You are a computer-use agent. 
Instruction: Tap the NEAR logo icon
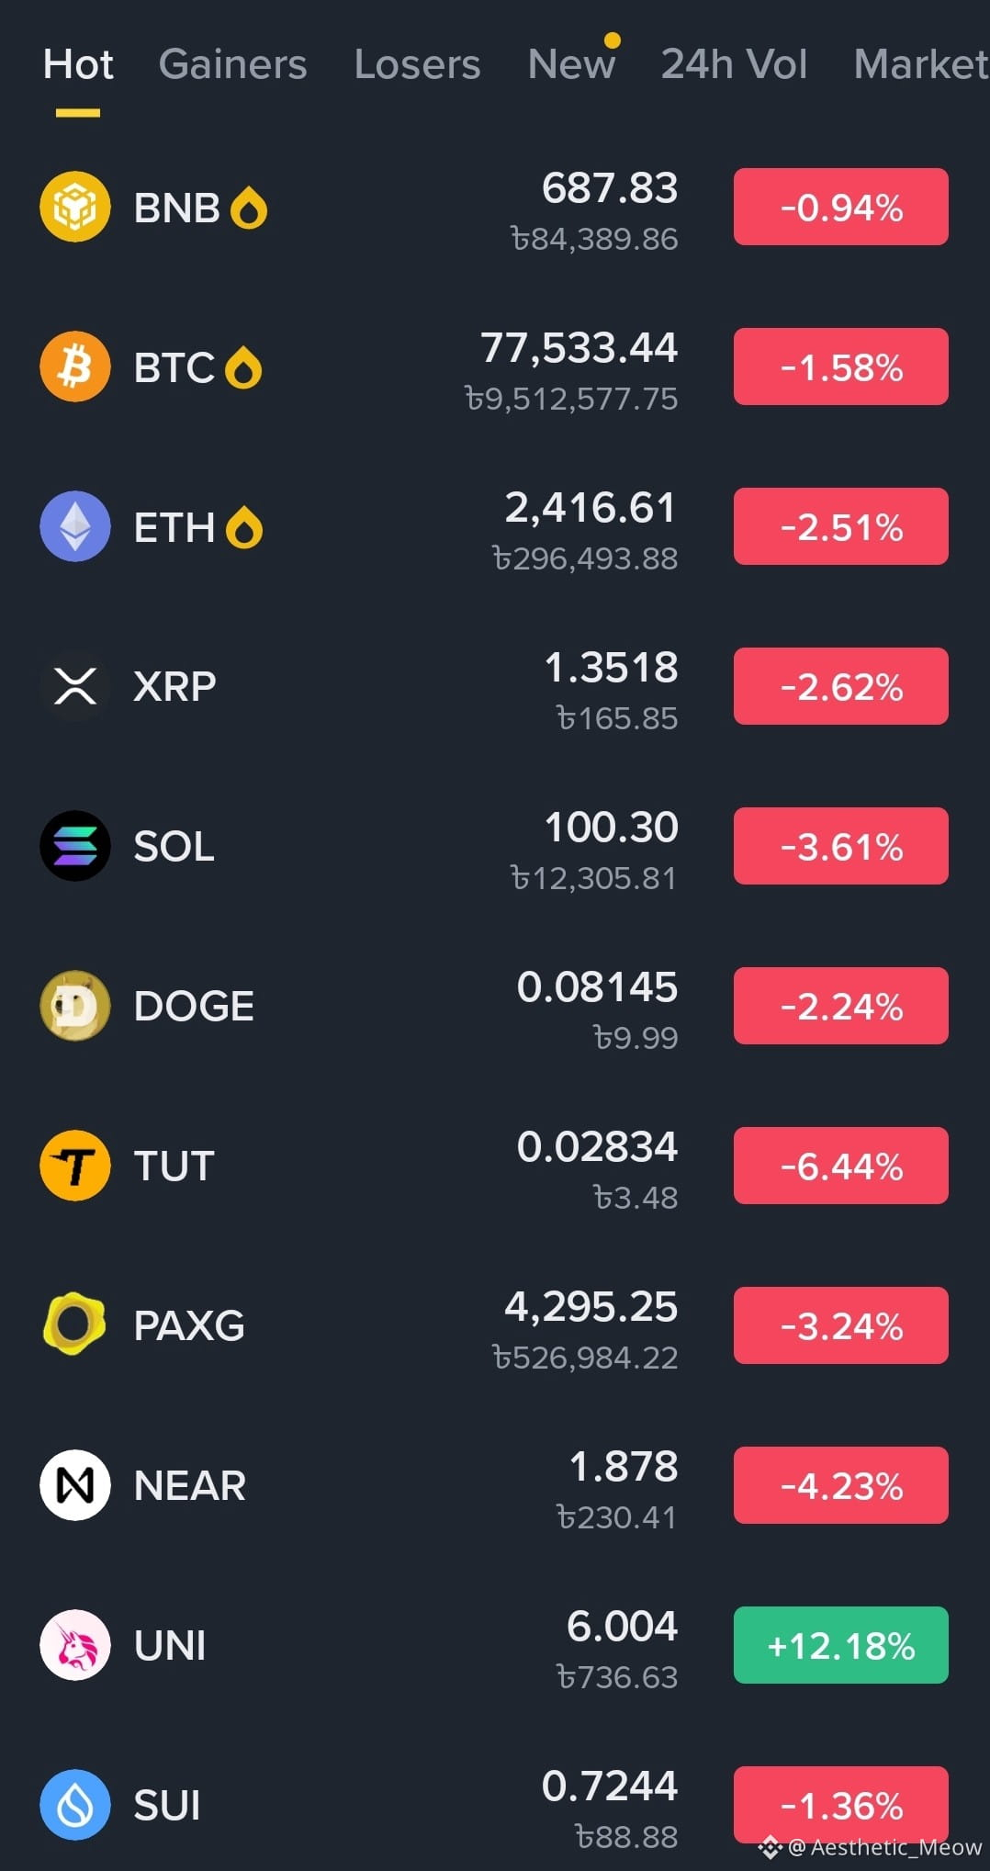pos(75,1485)
